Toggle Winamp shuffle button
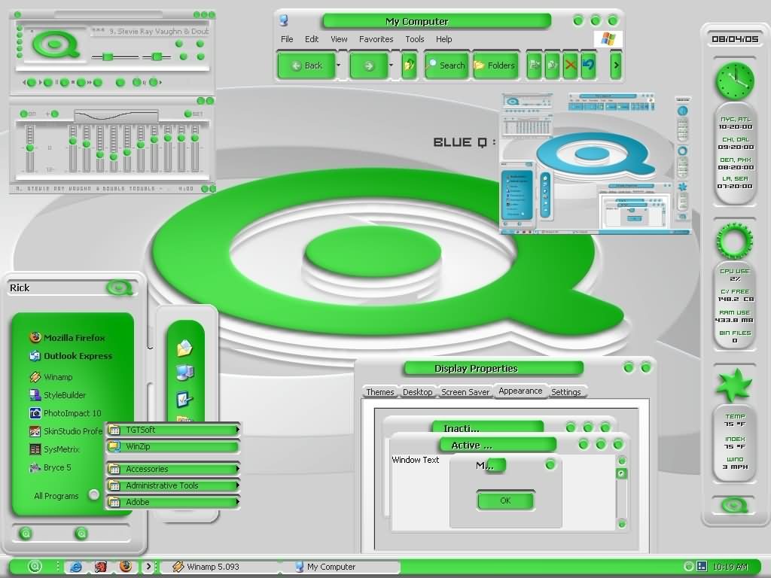The image size is (771, 578). 137,83
